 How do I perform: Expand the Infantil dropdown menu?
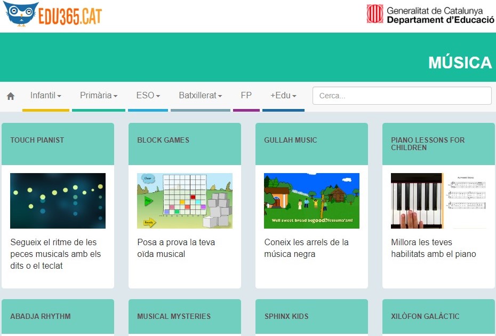(x=46, y=96)
